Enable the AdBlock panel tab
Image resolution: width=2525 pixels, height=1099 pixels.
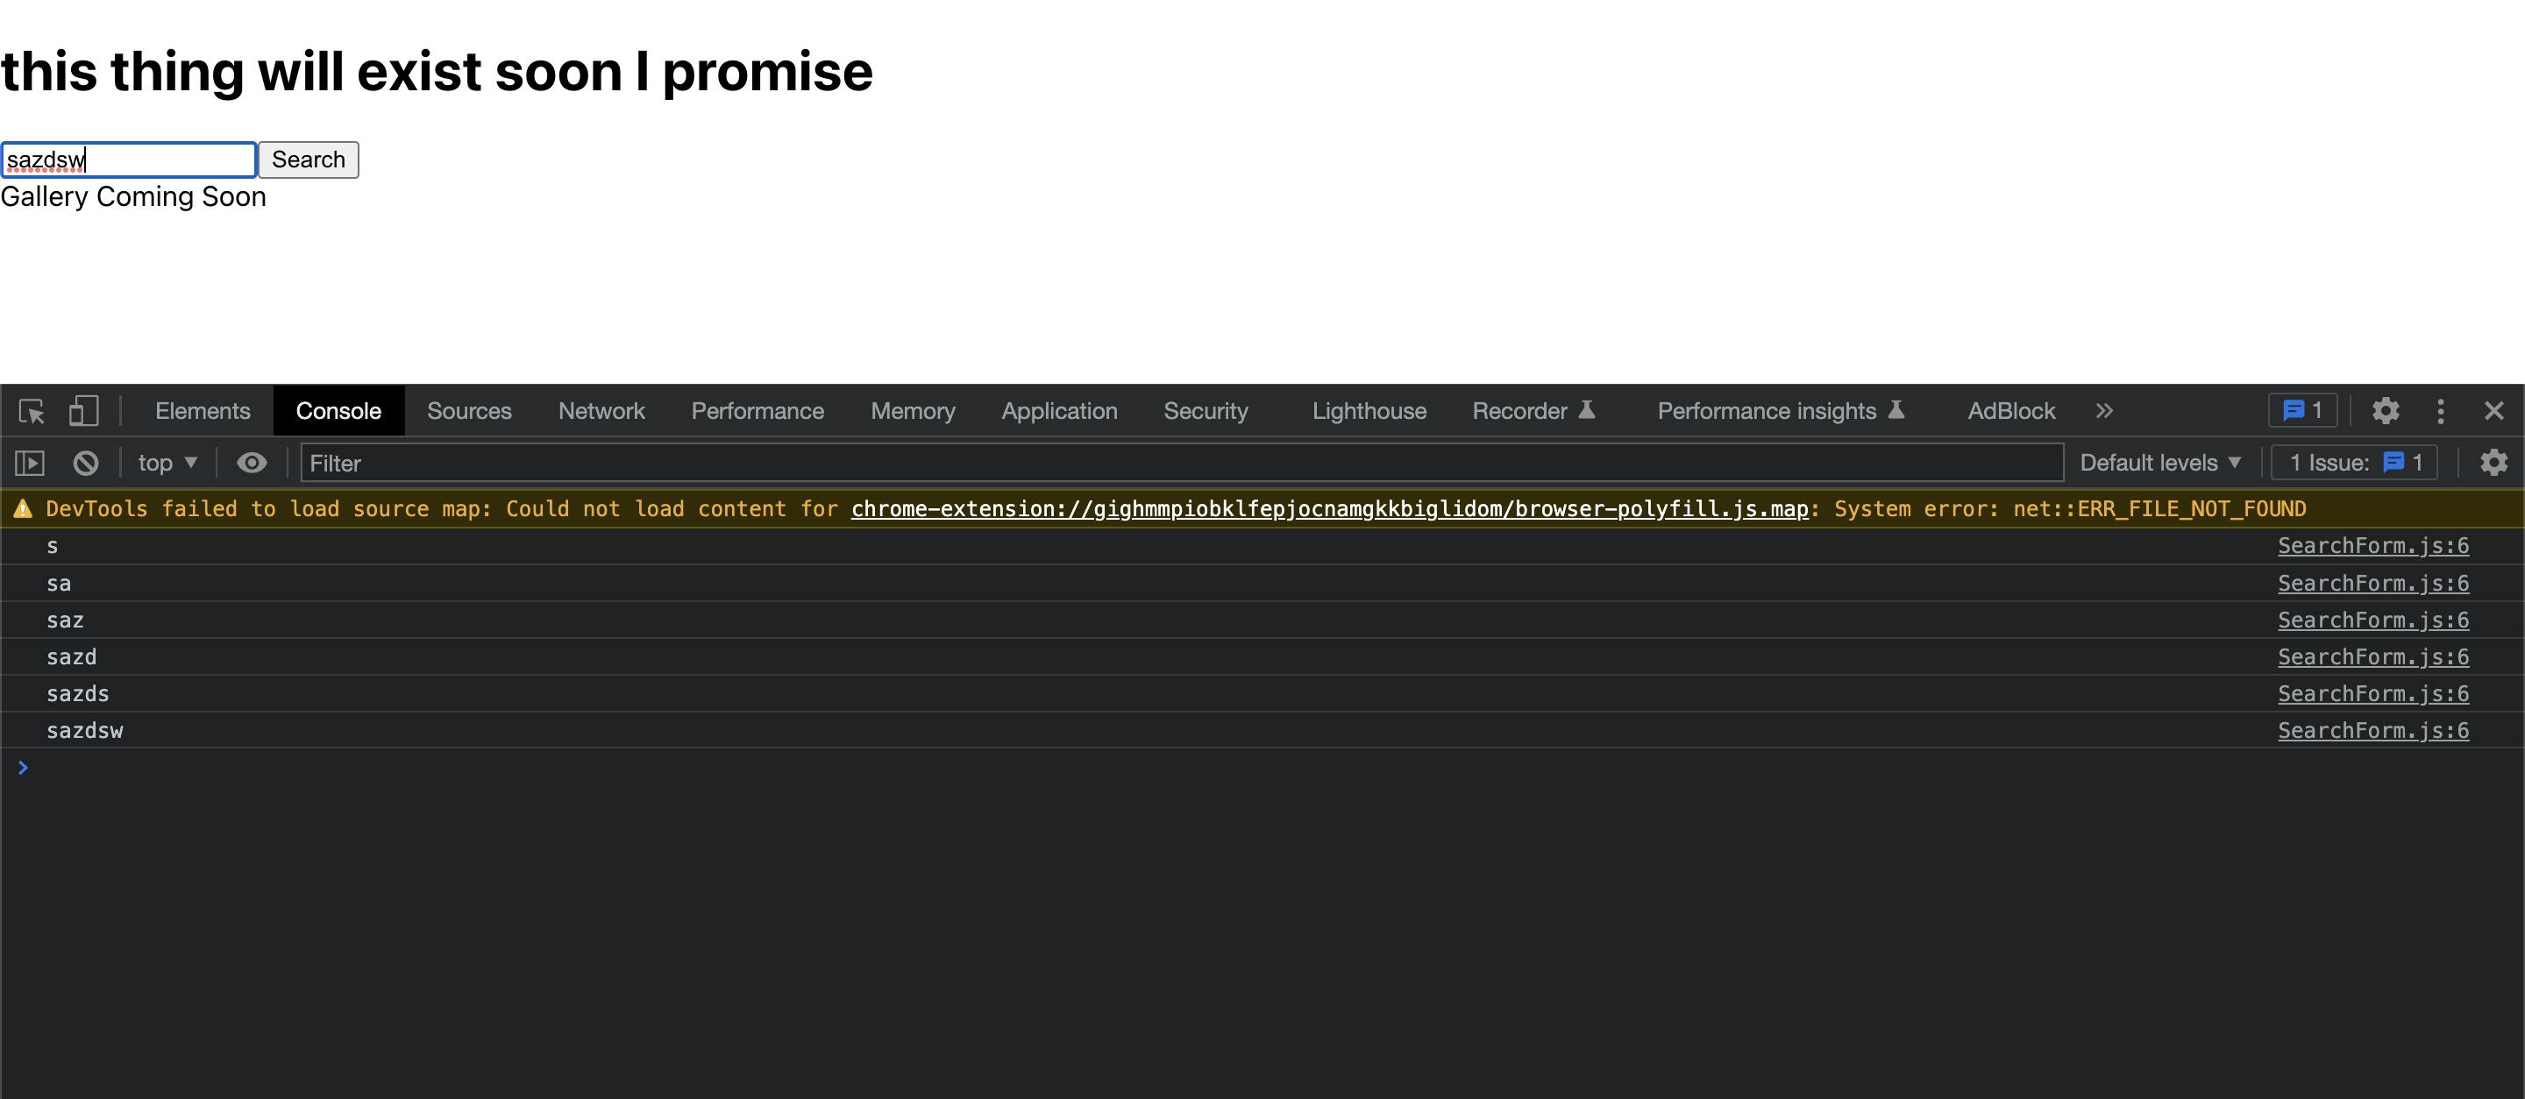tap(2009, 410)
